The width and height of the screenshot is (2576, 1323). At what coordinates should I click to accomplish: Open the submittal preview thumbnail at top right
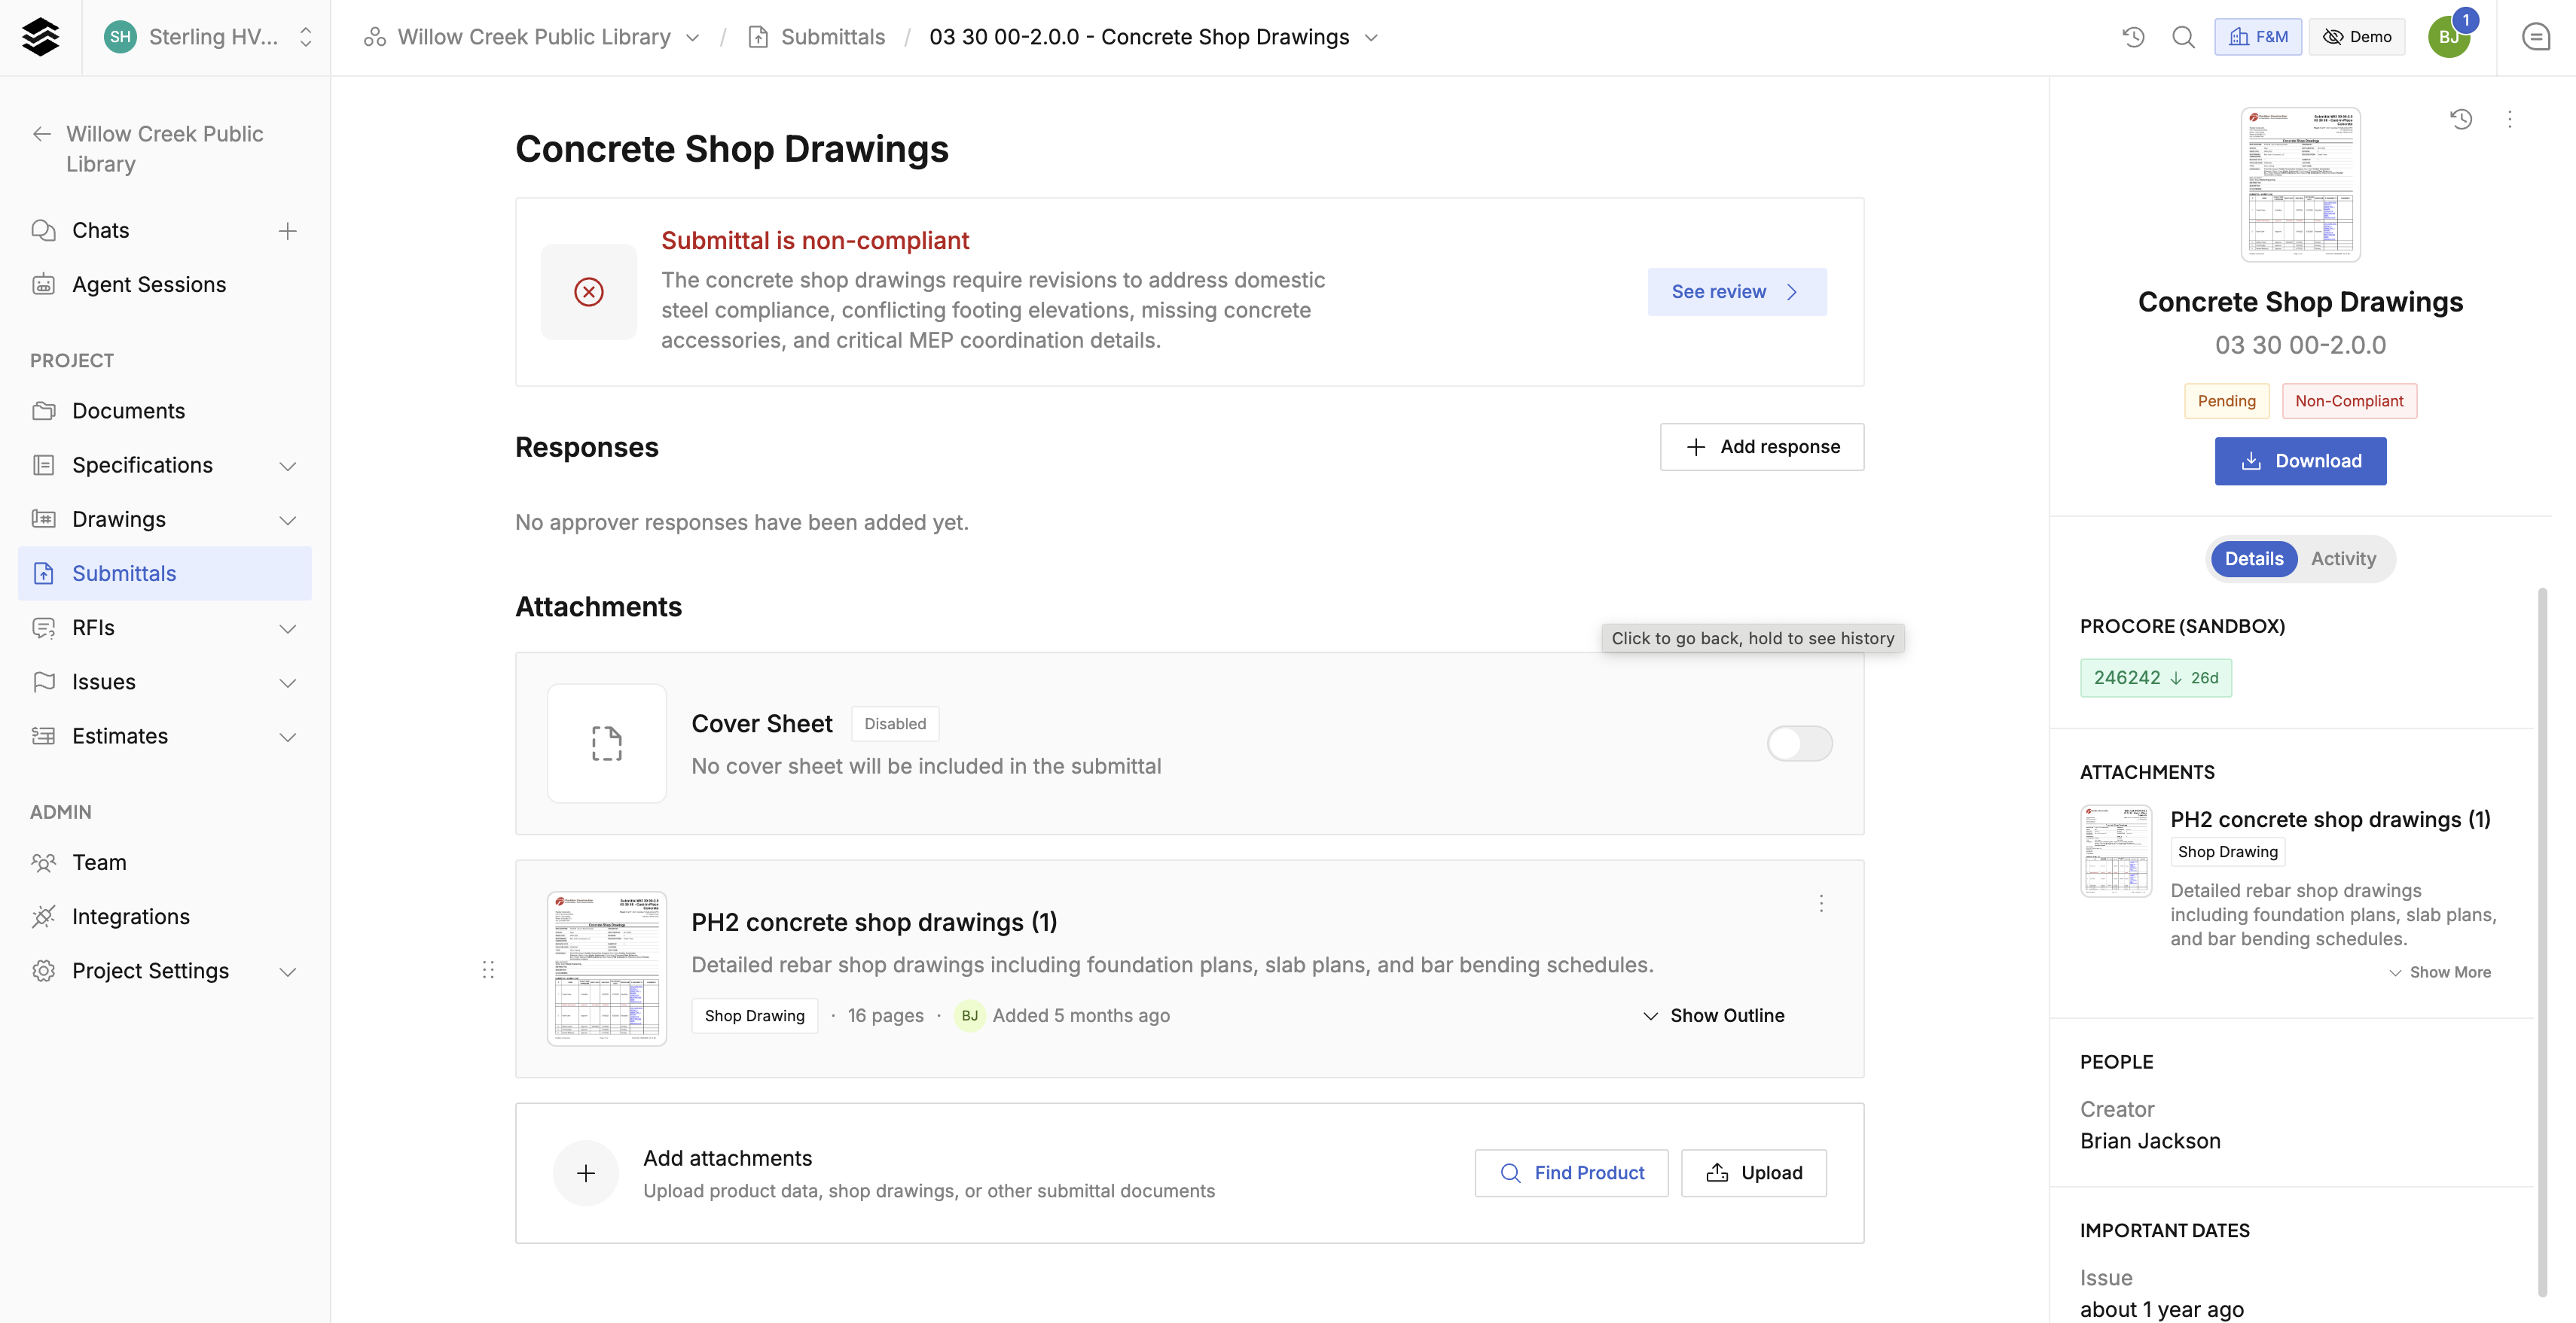(x=2300, y=185)
